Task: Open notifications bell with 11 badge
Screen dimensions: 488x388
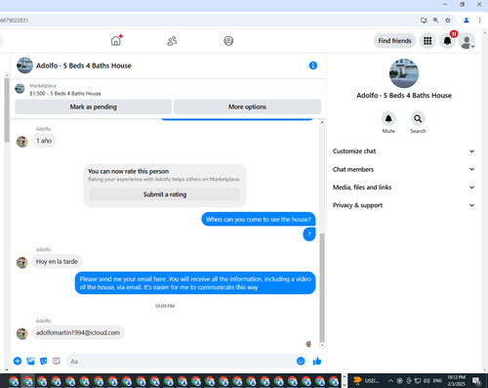Action: 448,41
